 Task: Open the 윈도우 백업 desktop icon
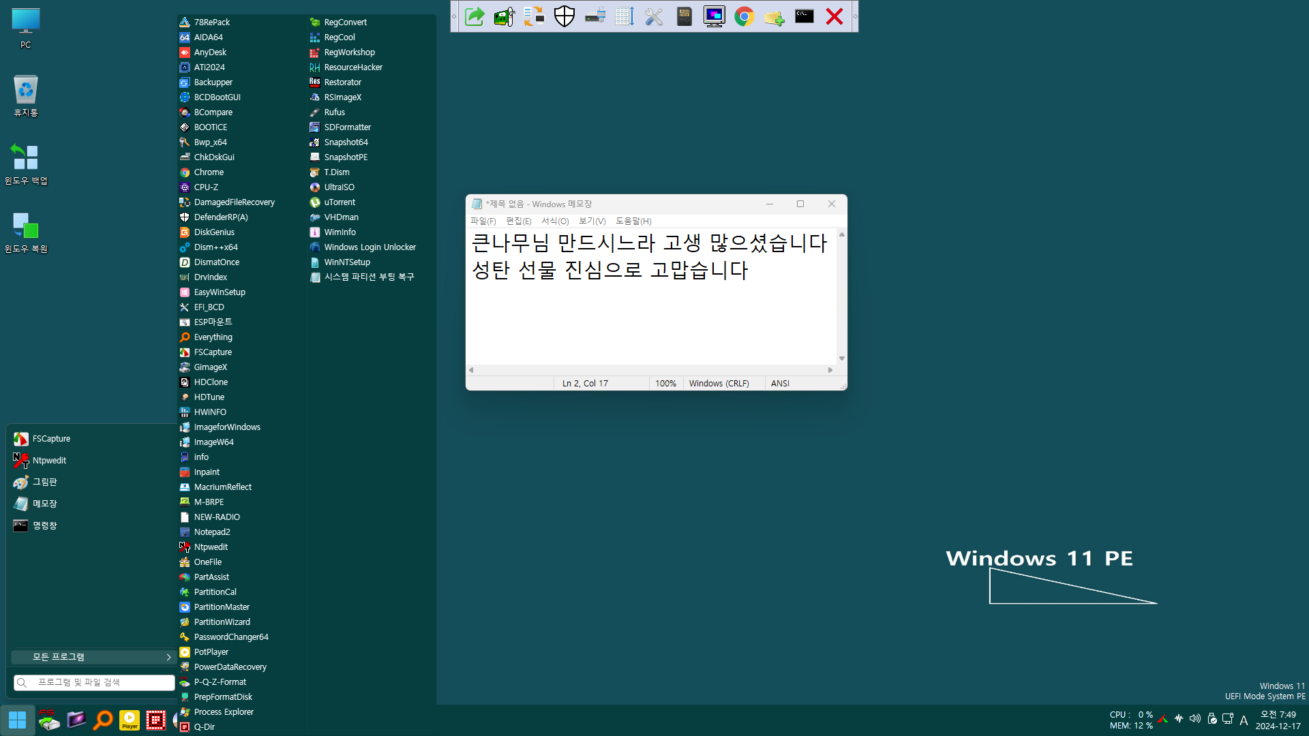[26, 164]
